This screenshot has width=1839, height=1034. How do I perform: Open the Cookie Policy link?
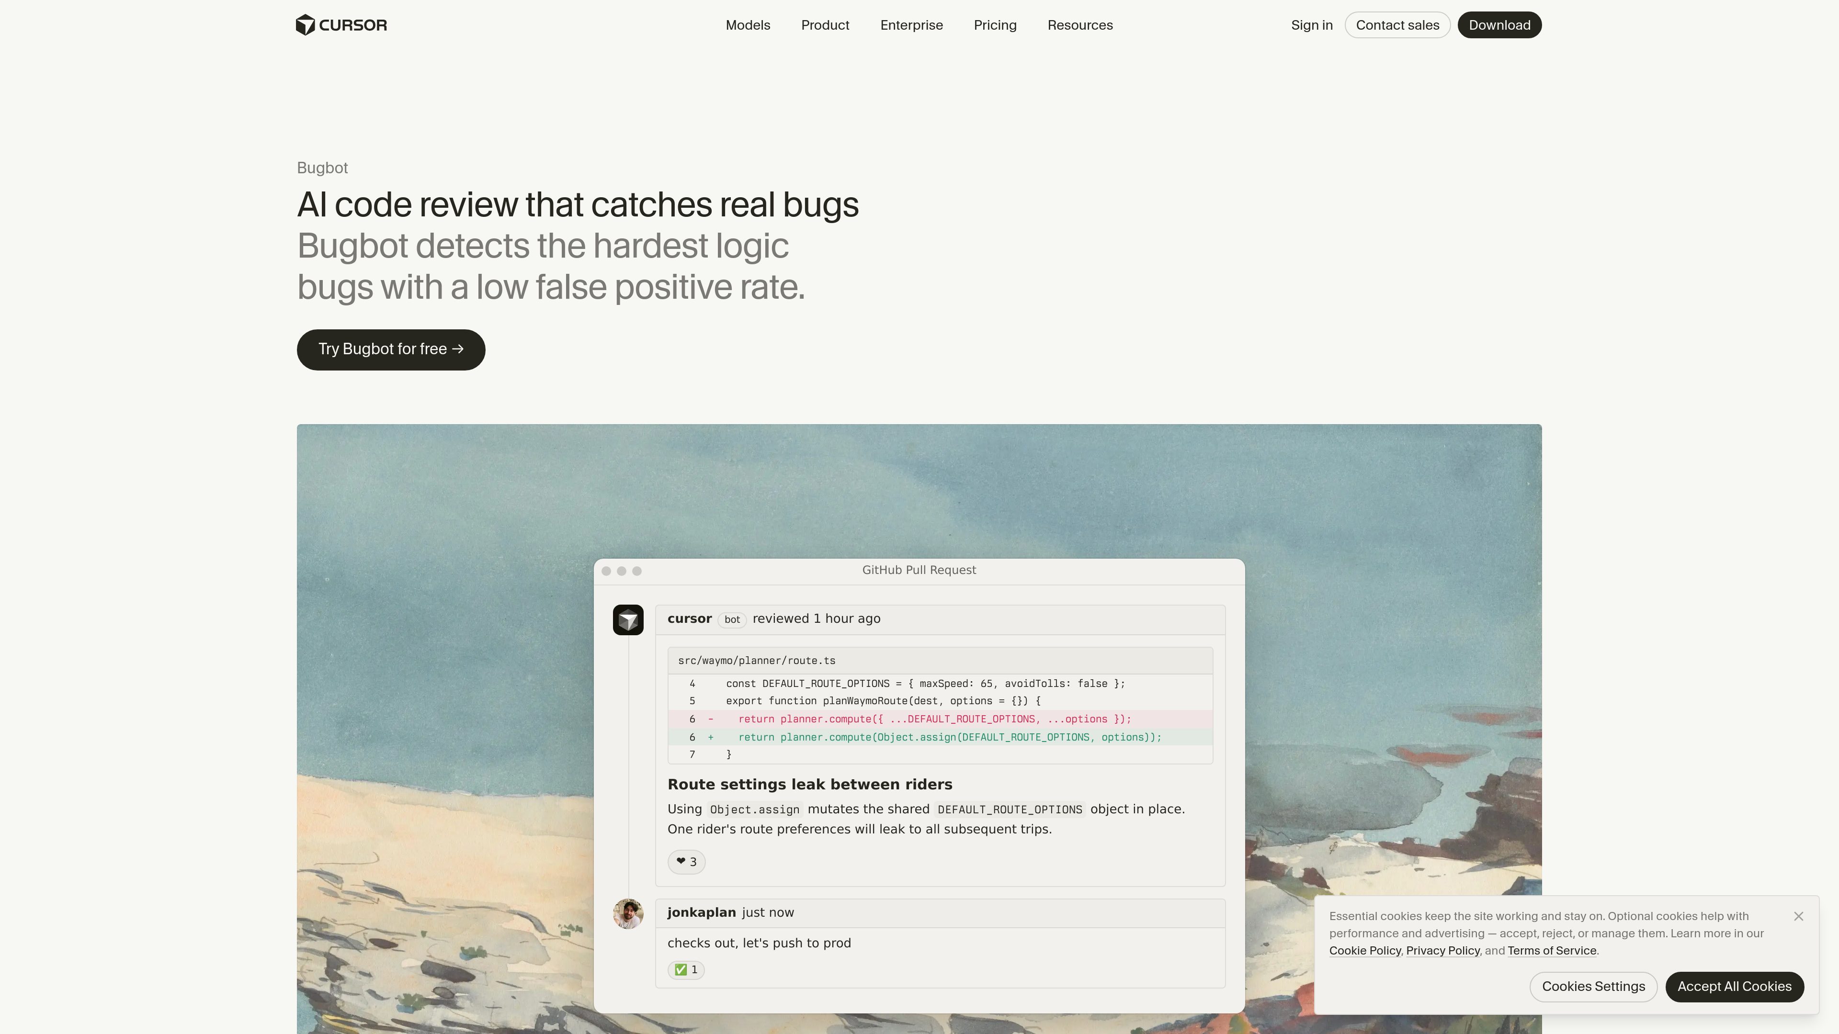click(1364, 951)
